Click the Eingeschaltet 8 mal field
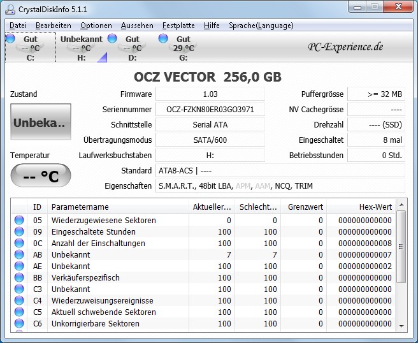Image resolution: width=418 pixels, height=343 pixels. pos(376,140)
